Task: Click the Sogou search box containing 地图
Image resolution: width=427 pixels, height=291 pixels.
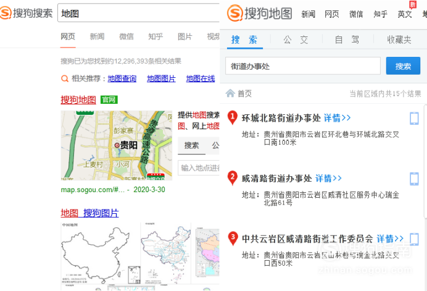Action: point(139,13)
